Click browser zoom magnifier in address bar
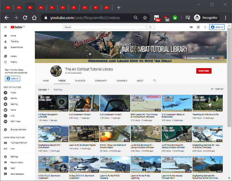232x181 pixels. pyautogui.click(x=135, y=18)
